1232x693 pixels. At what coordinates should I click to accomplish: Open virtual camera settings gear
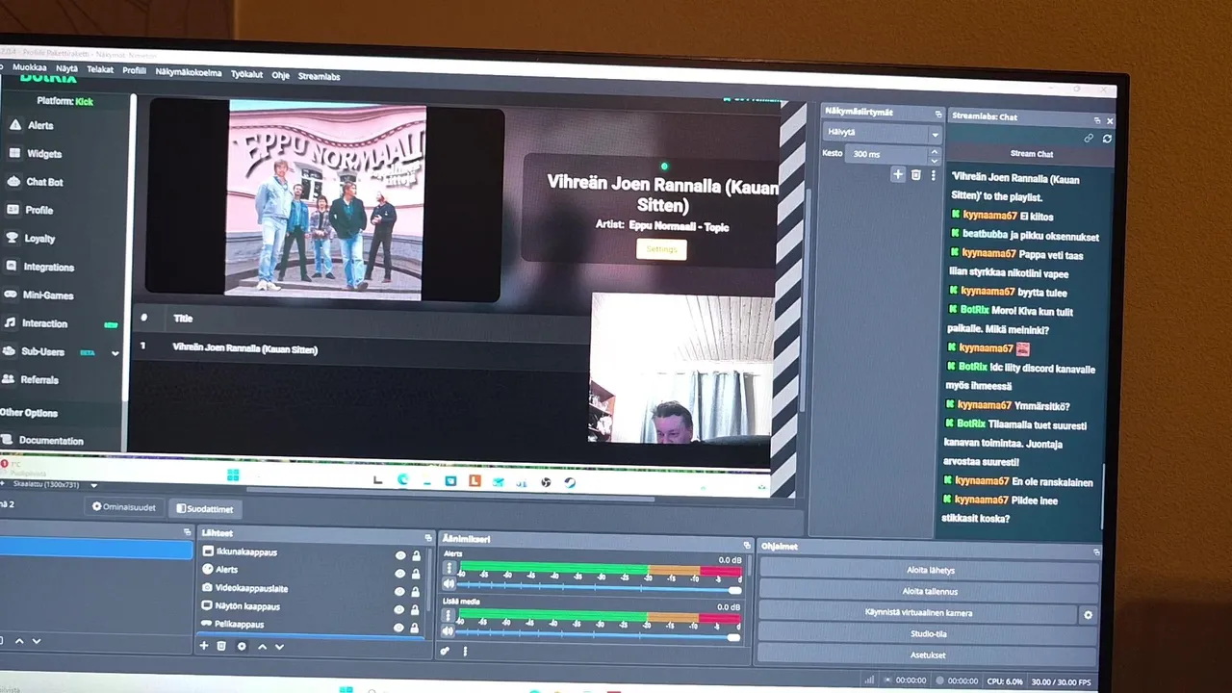click(x=1089, y=615)
